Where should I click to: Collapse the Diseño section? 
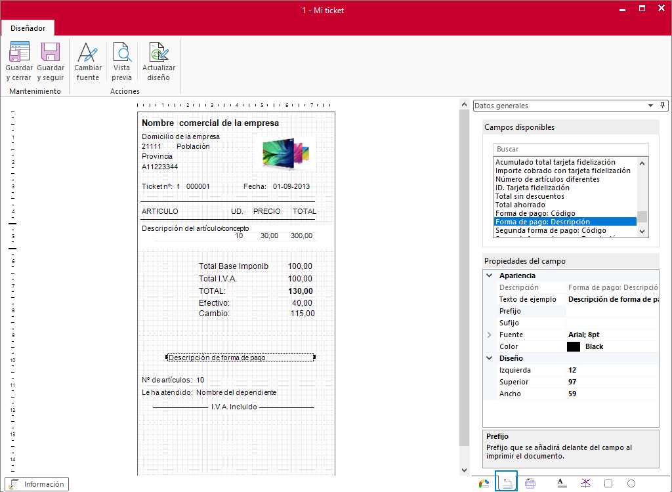(x=490, y=358)
